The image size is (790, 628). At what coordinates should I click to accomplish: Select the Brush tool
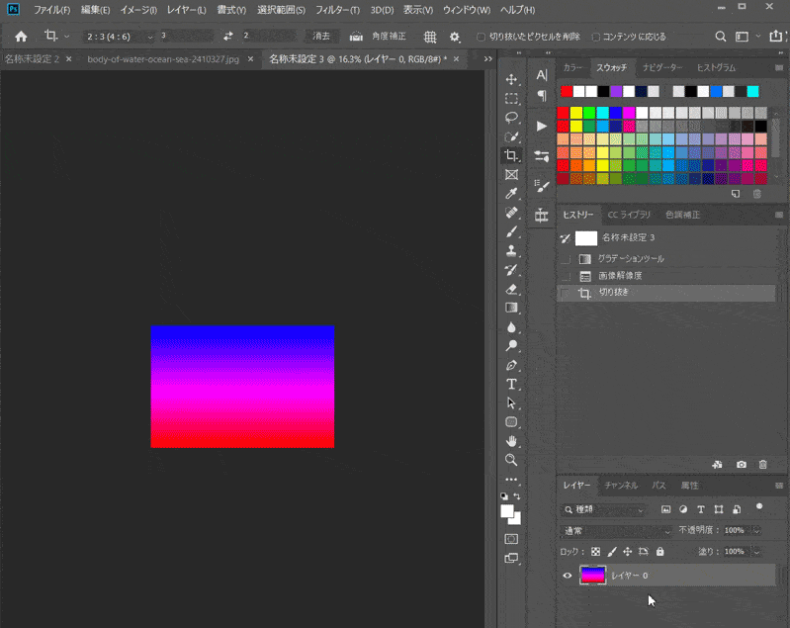(511, 230)
